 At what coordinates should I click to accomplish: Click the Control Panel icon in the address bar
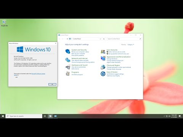click(x=70, y=39)
